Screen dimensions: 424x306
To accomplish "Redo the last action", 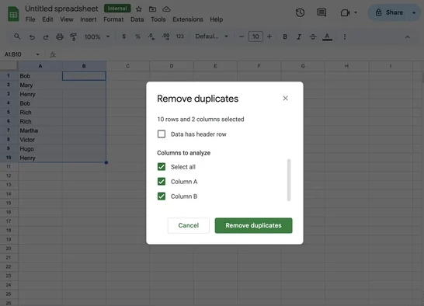I will [x=46, y=37].
